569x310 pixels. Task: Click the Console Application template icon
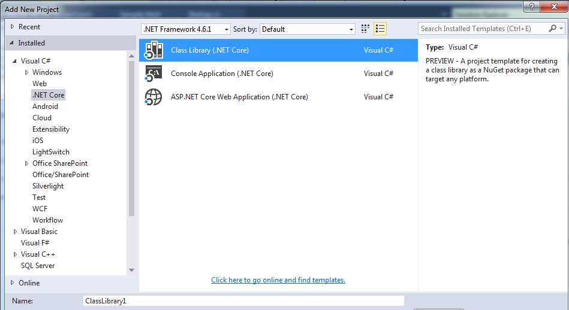click(x=153, y=74)
